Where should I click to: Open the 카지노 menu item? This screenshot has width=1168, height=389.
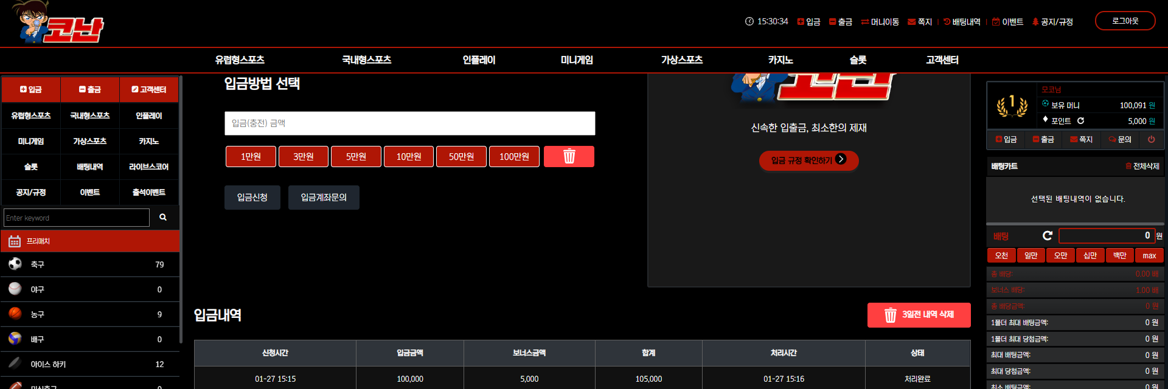(x=780, y=60)
